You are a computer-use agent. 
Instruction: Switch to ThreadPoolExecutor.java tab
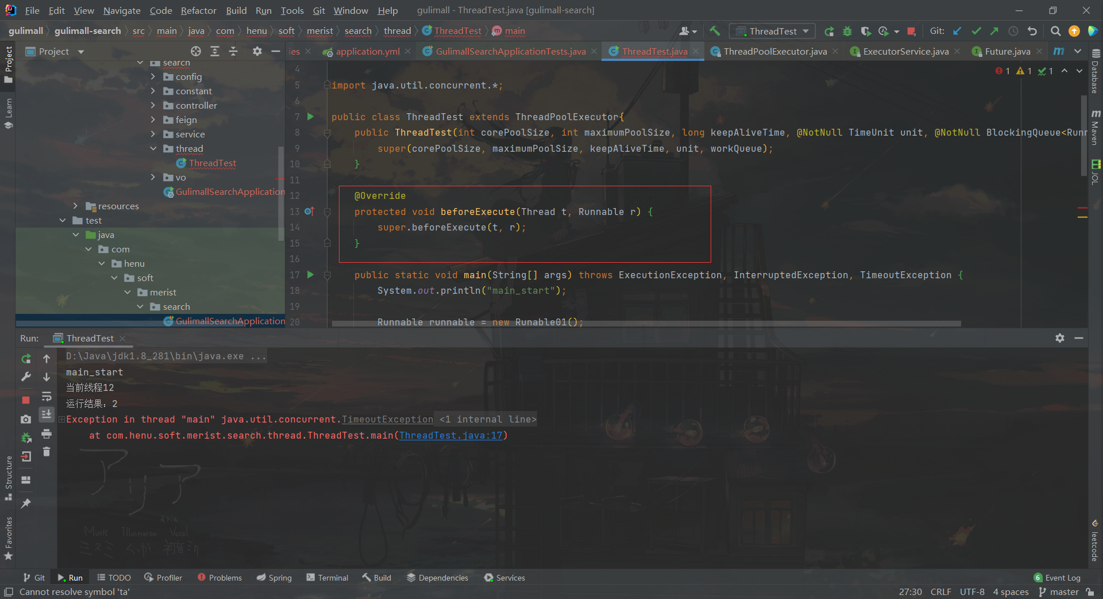775,51
